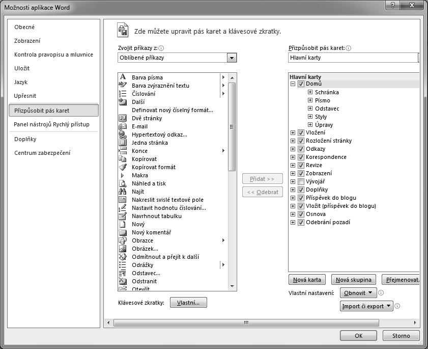This screenshot has width=428, height=349.
Task: Click info icon beside Zvolit příkazy z
Action: click(x=161, y=48)
